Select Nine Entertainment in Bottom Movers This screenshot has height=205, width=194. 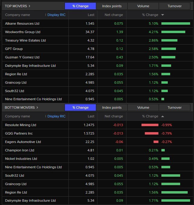tap(33, 167)
